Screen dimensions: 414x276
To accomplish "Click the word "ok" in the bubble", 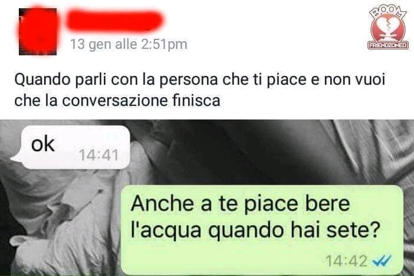I will (x=43, y=144).
